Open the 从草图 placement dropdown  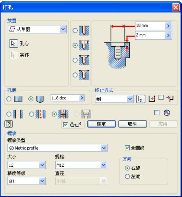63,28
